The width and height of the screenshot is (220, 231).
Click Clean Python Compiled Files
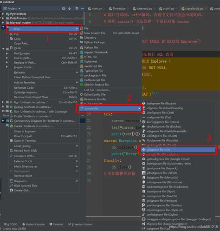tap(44, 77)
